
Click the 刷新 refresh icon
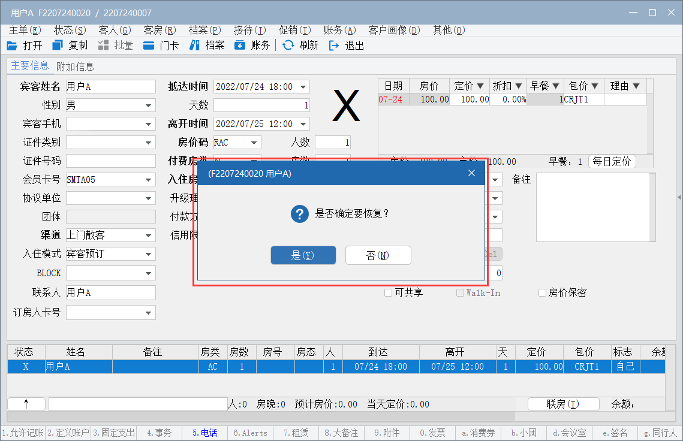point(288,46)
